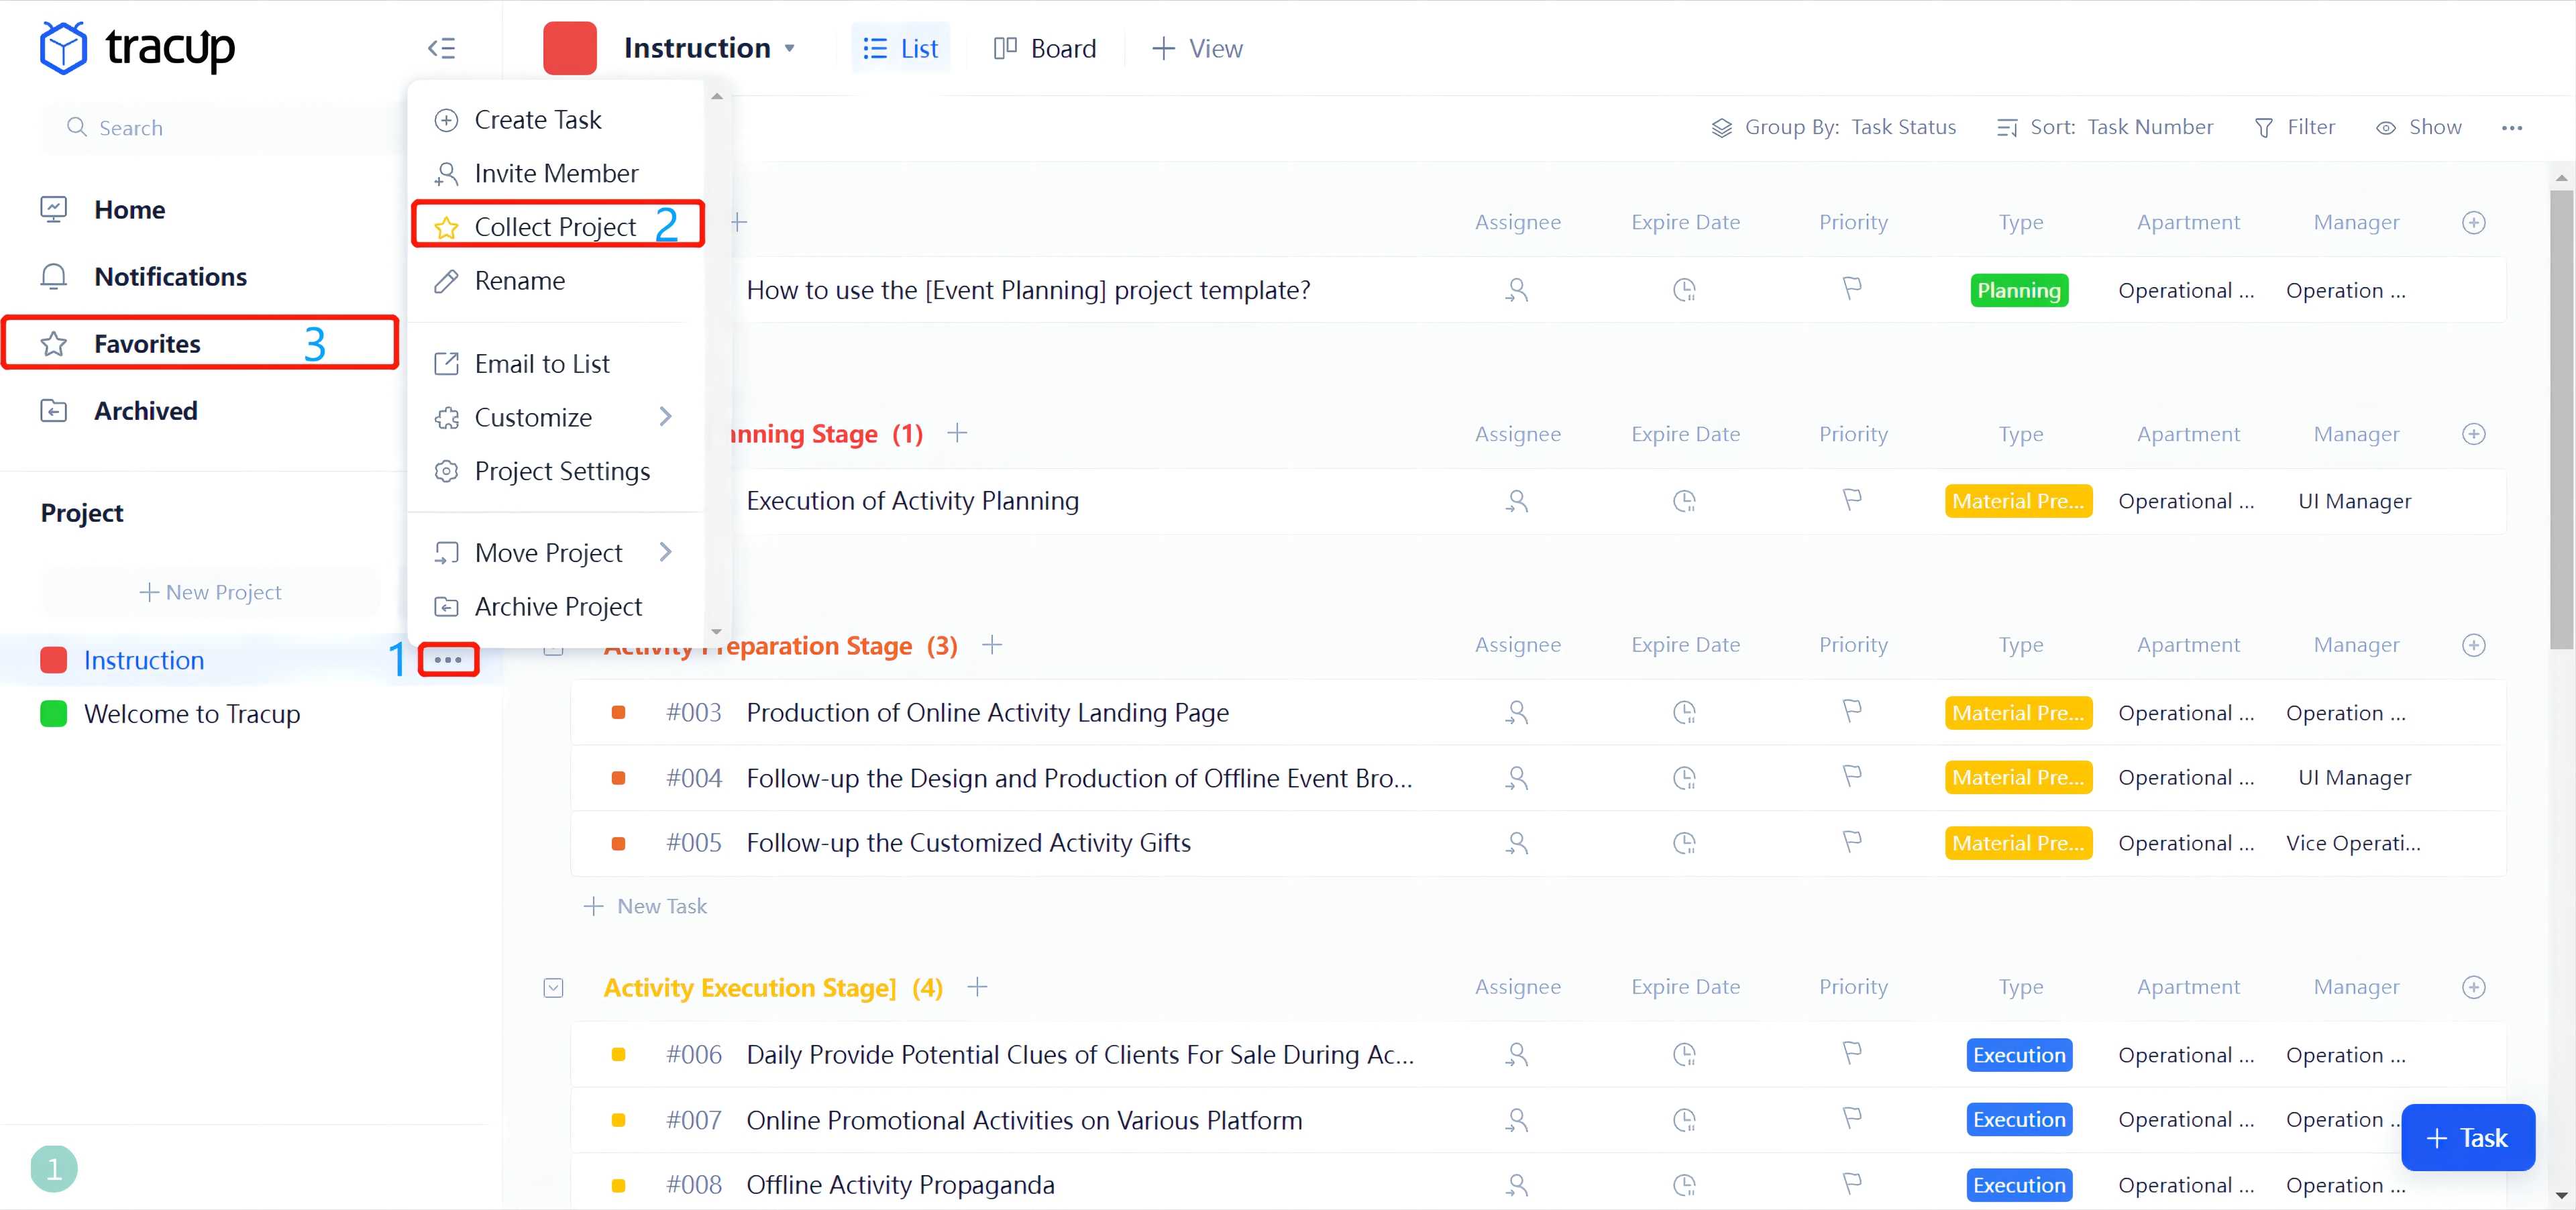Collapse the sidebar with the fold icon
Image resolution: width=2576 pixels, height=1210 pixels.
tap(441, 48)
